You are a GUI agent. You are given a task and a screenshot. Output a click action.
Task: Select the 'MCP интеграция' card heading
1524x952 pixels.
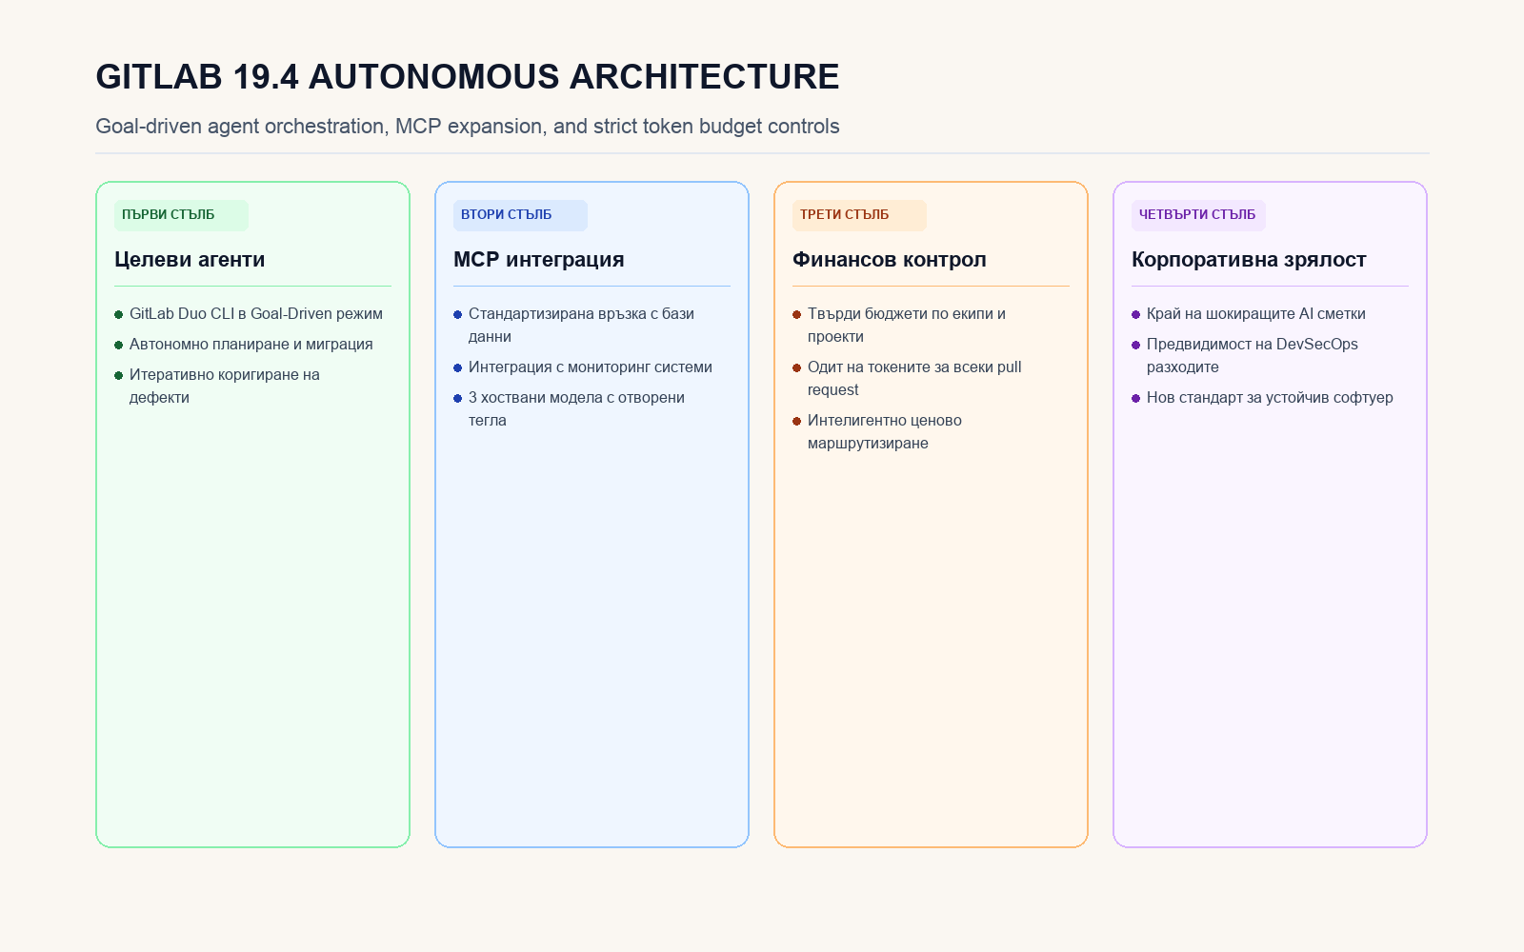click(x=539, y=259)
